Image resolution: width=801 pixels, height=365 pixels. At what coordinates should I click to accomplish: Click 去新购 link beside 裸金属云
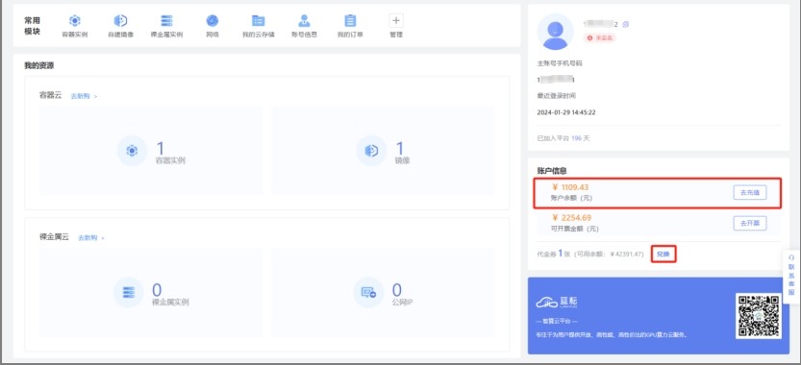(x=91, y=237)
